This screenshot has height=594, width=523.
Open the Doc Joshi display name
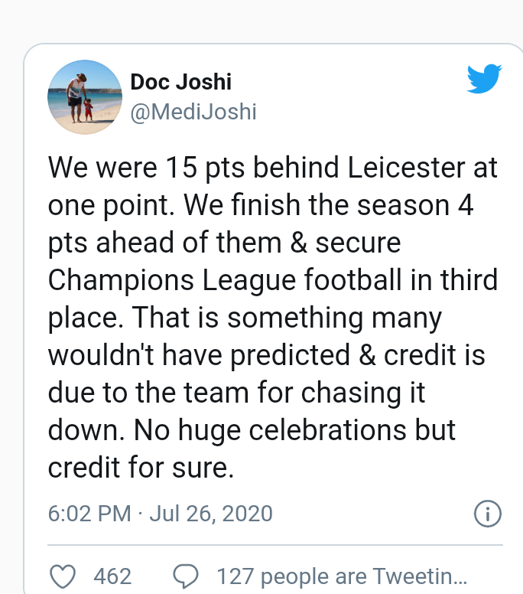pos(181,82)
